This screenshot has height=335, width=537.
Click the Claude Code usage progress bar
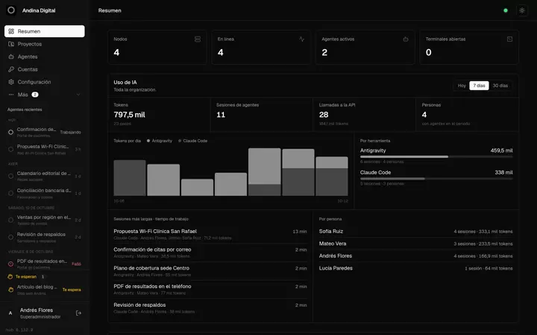pos(436,179)
